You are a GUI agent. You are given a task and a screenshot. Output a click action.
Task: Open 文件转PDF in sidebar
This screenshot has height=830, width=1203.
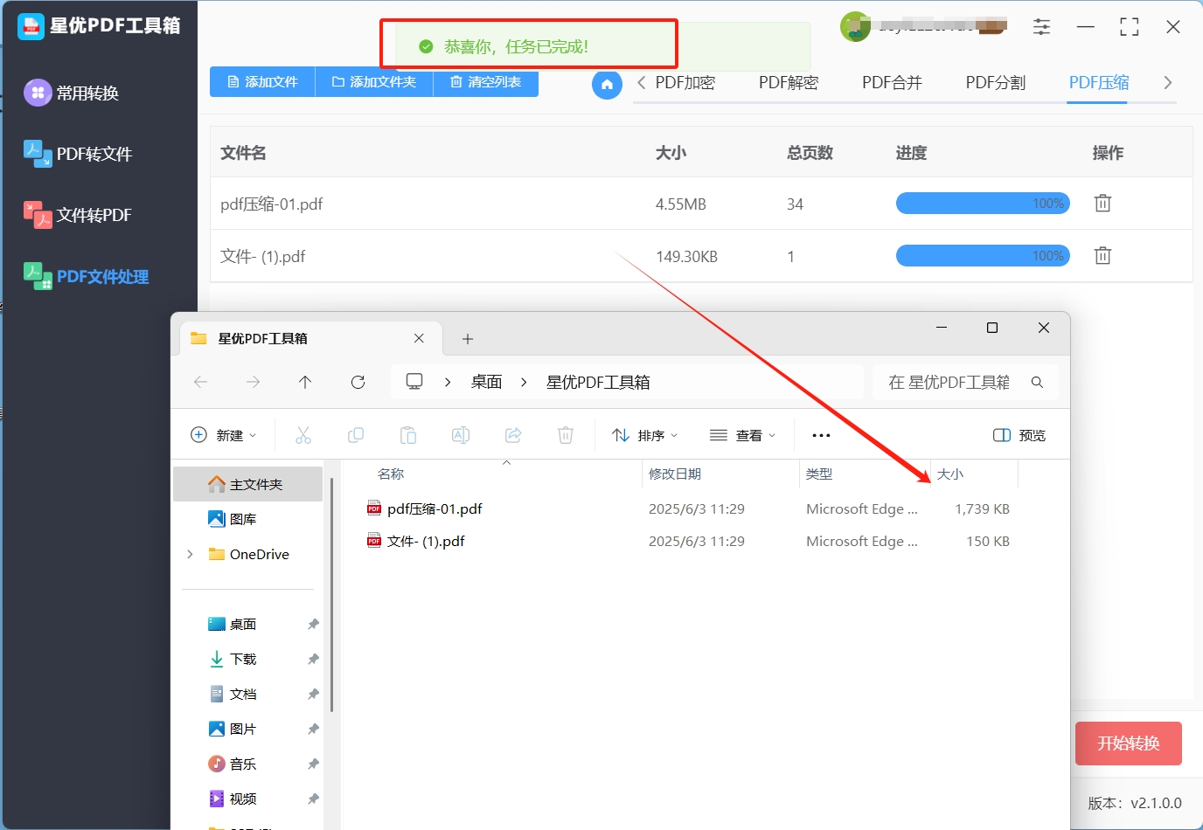tap(79, 215)
